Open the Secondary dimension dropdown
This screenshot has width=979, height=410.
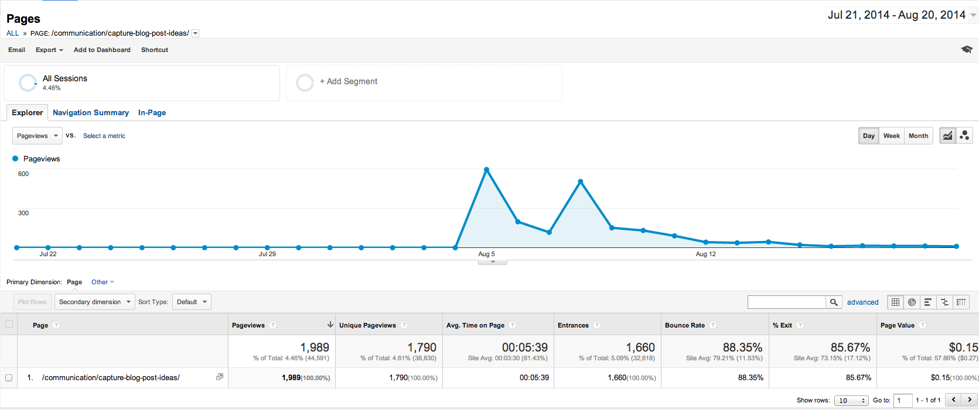click(94, 302)
